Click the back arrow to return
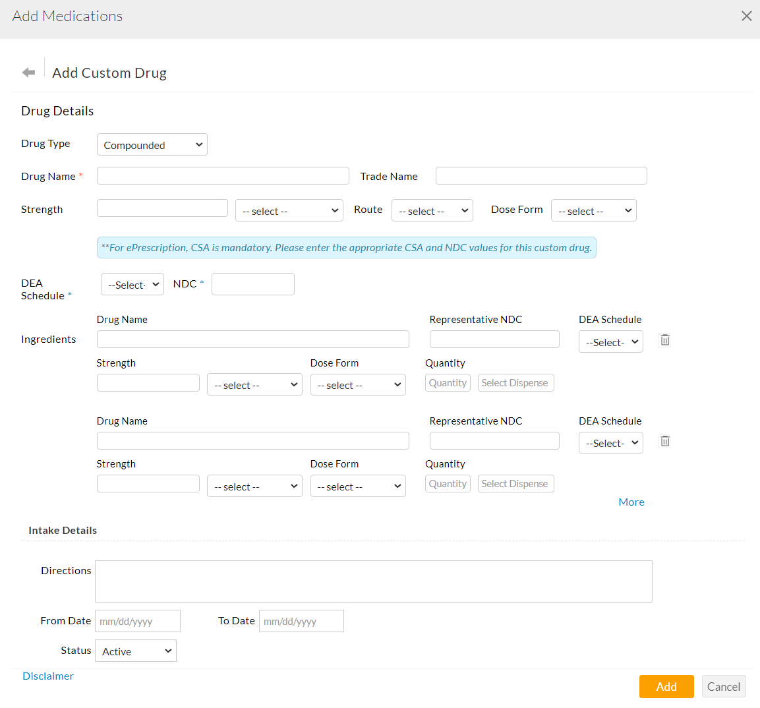This screenshot has width=760, height=708. pos(28,71)
